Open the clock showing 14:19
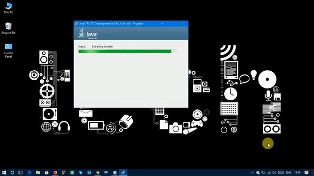The height and width of the screenshot is (176, 314). coord(297,173)
